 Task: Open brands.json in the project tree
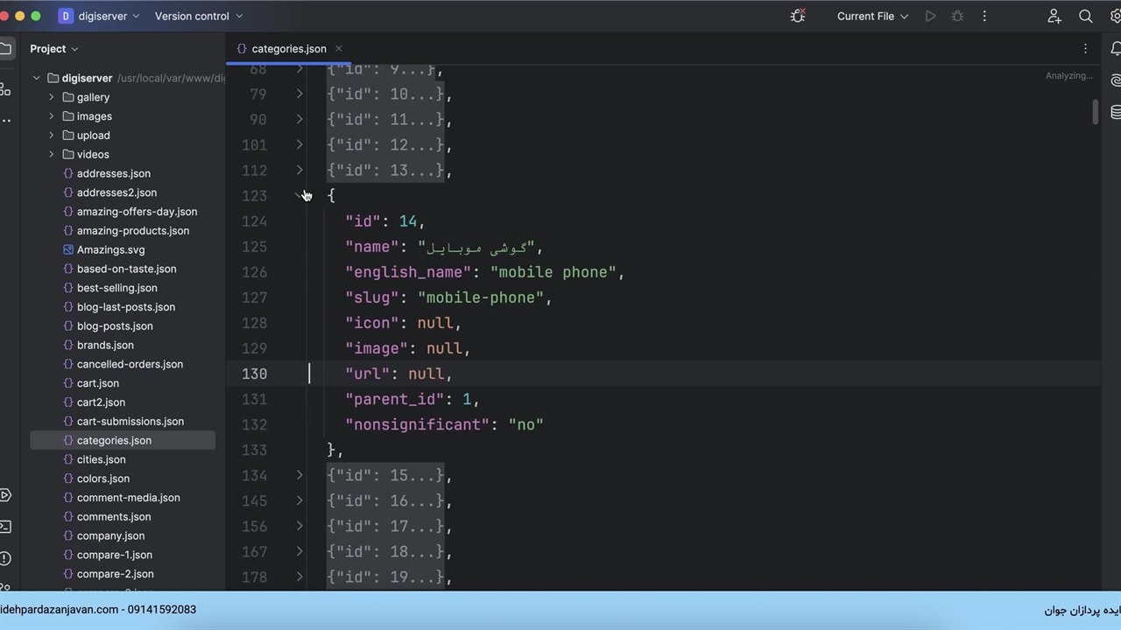(x=105, y=345)
